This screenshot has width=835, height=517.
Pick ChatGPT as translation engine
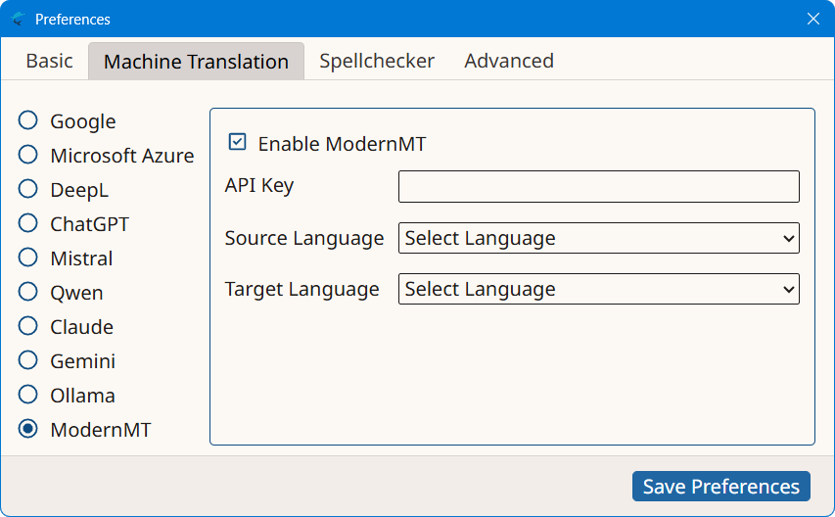tap(27, 223)
